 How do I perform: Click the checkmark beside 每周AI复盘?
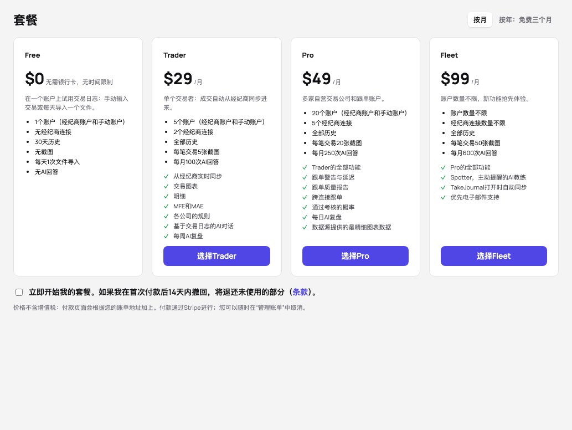click(166, 236)
